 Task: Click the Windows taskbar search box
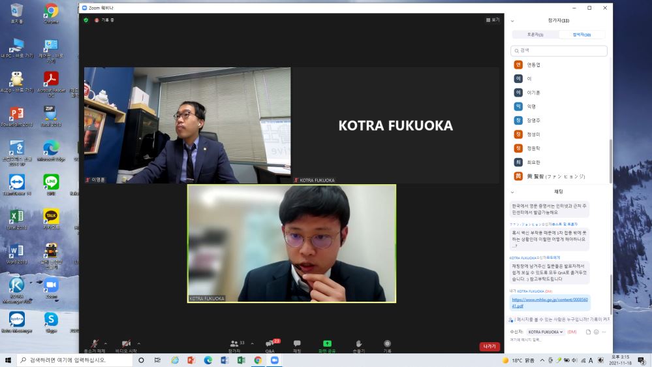pyautogui.click(x=74, y=360)
